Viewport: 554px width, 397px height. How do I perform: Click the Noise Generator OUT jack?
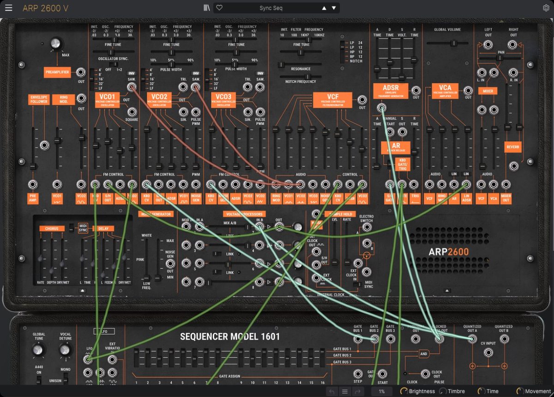coord(170,263)
